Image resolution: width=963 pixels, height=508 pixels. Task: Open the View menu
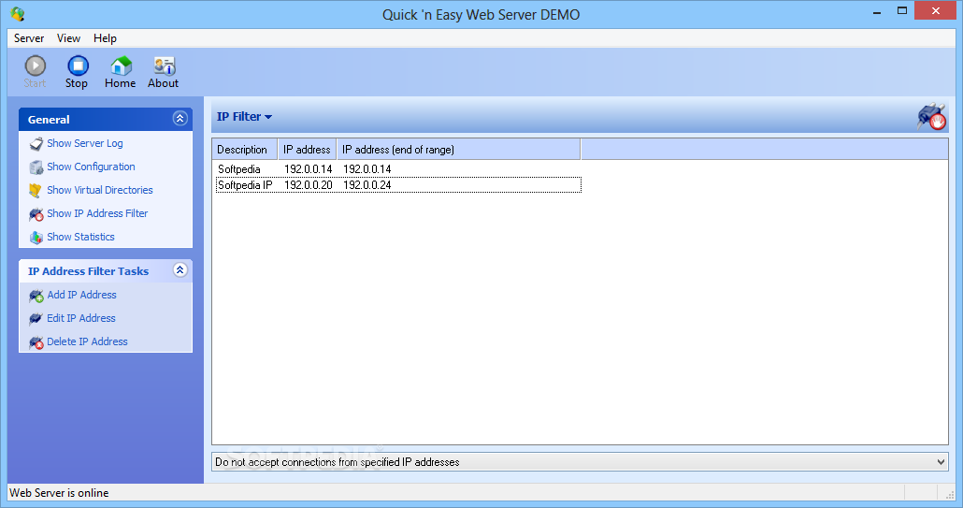coord(69,38)
